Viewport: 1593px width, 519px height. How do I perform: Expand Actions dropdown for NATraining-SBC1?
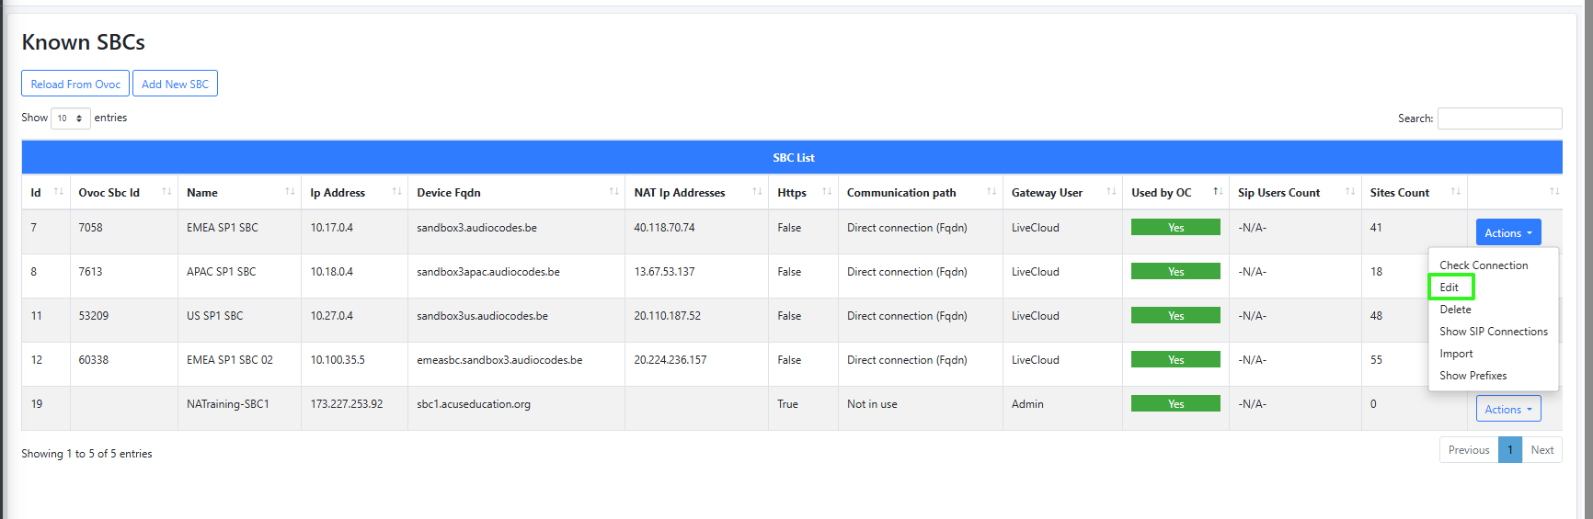click(x=1507, y=409)
